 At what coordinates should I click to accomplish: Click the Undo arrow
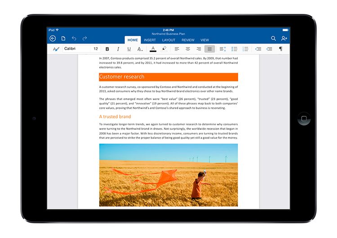74,39
